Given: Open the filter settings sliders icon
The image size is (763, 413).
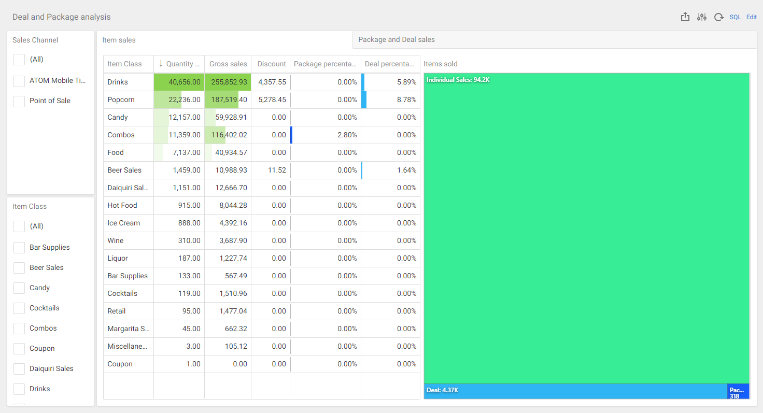Looking at the screenshot, I should pos(702,17).
